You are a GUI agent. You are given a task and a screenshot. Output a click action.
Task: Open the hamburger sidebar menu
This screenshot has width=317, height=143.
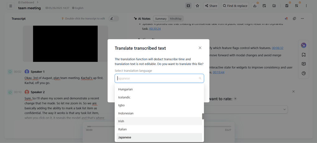tap(11, 6)
